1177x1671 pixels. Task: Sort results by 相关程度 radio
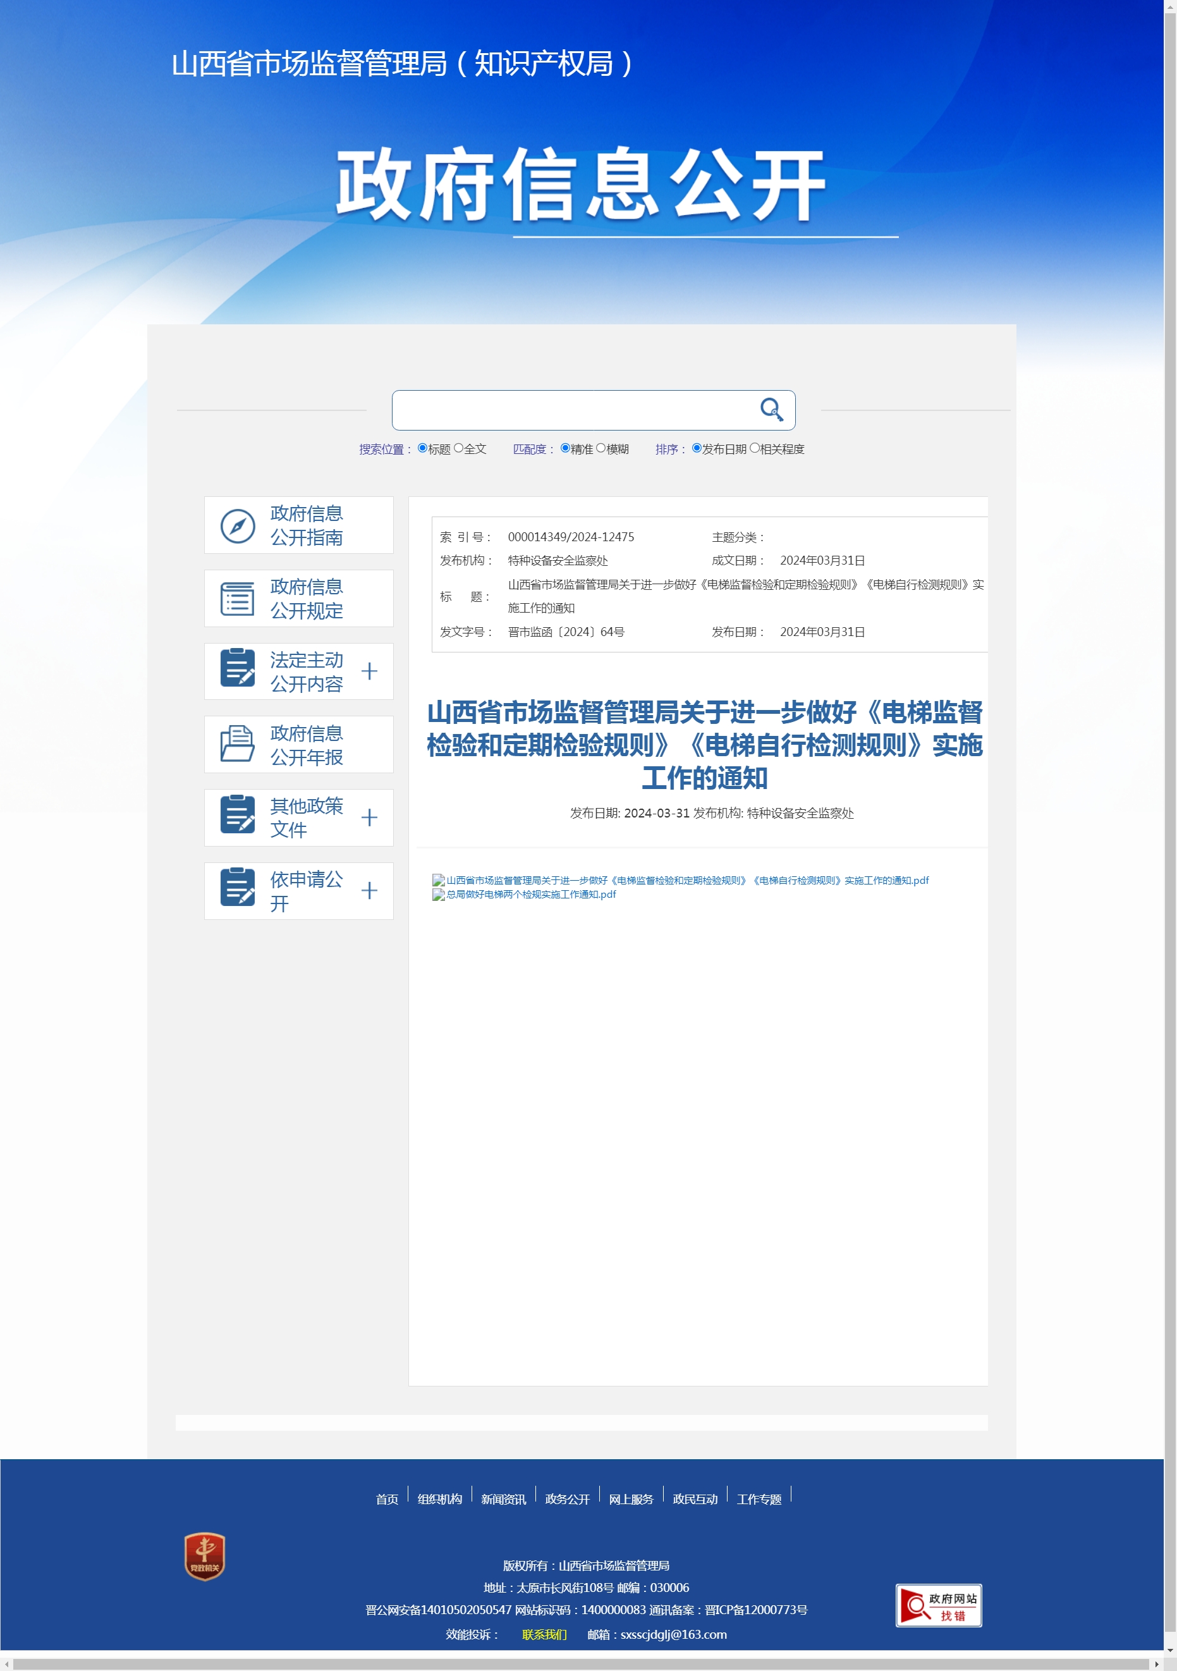(754, 448)
